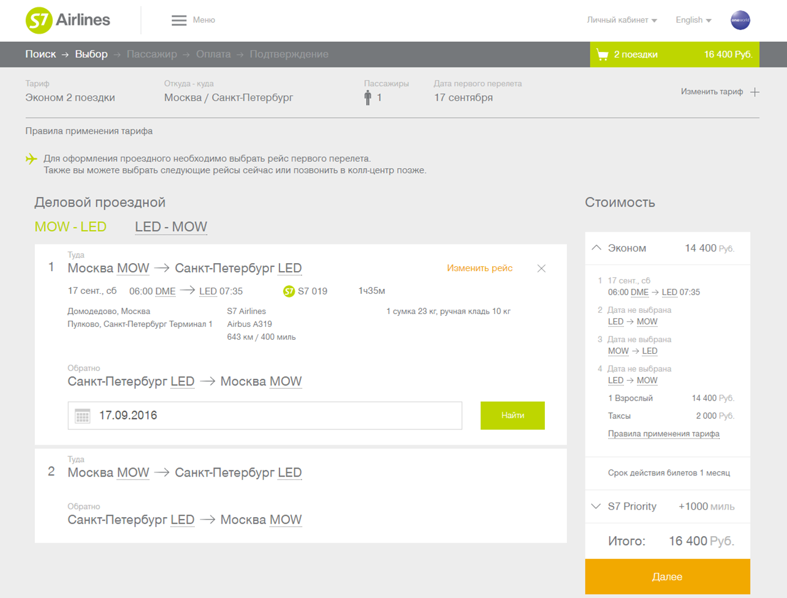
Task: Open the calendar icon in date field
Action: coord(83,416)
